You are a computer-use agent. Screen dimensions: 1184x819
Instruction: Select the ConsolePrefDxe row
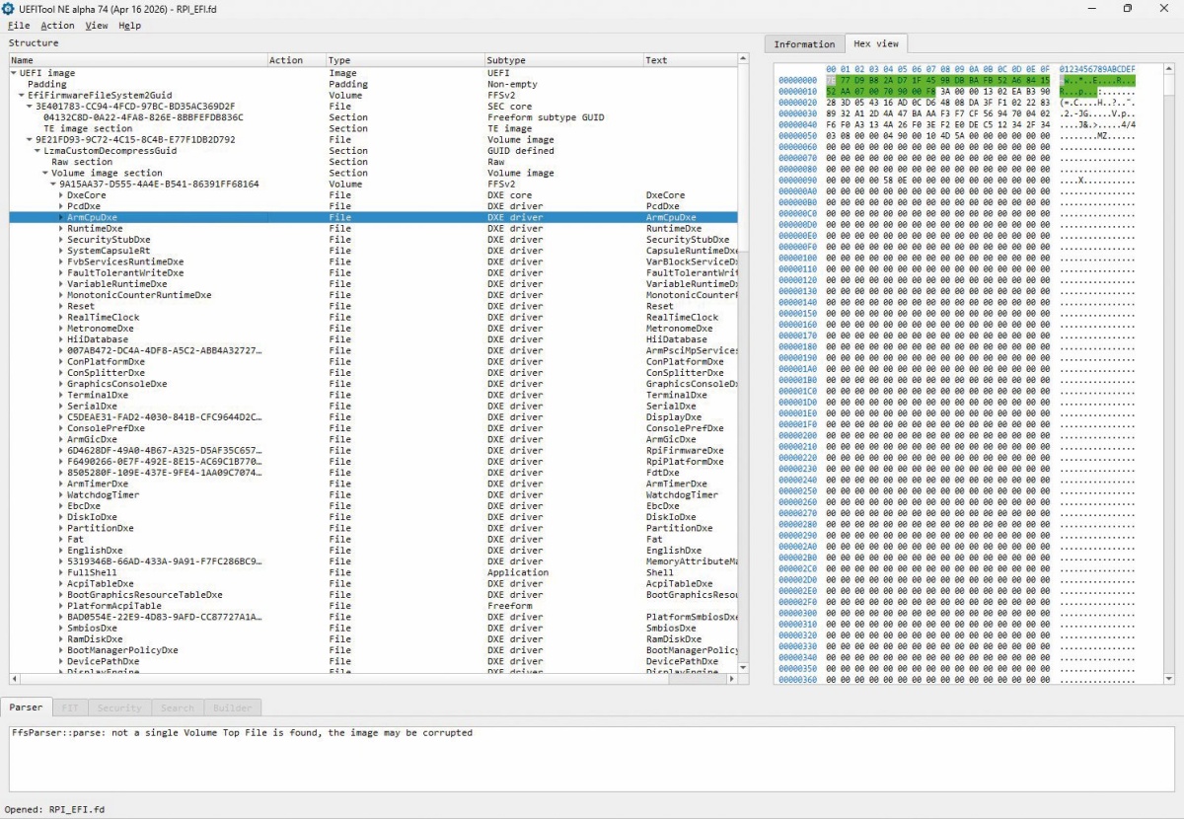373,428
